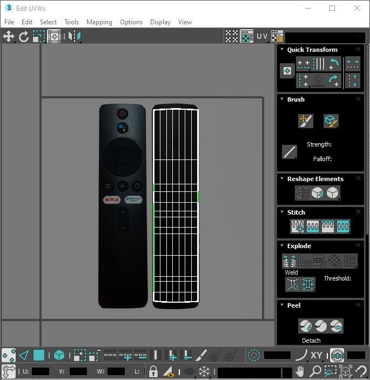Select the Zoom magnifier tool
The width and height of the screenshot is (370, 380).
(x=315, y=371)
